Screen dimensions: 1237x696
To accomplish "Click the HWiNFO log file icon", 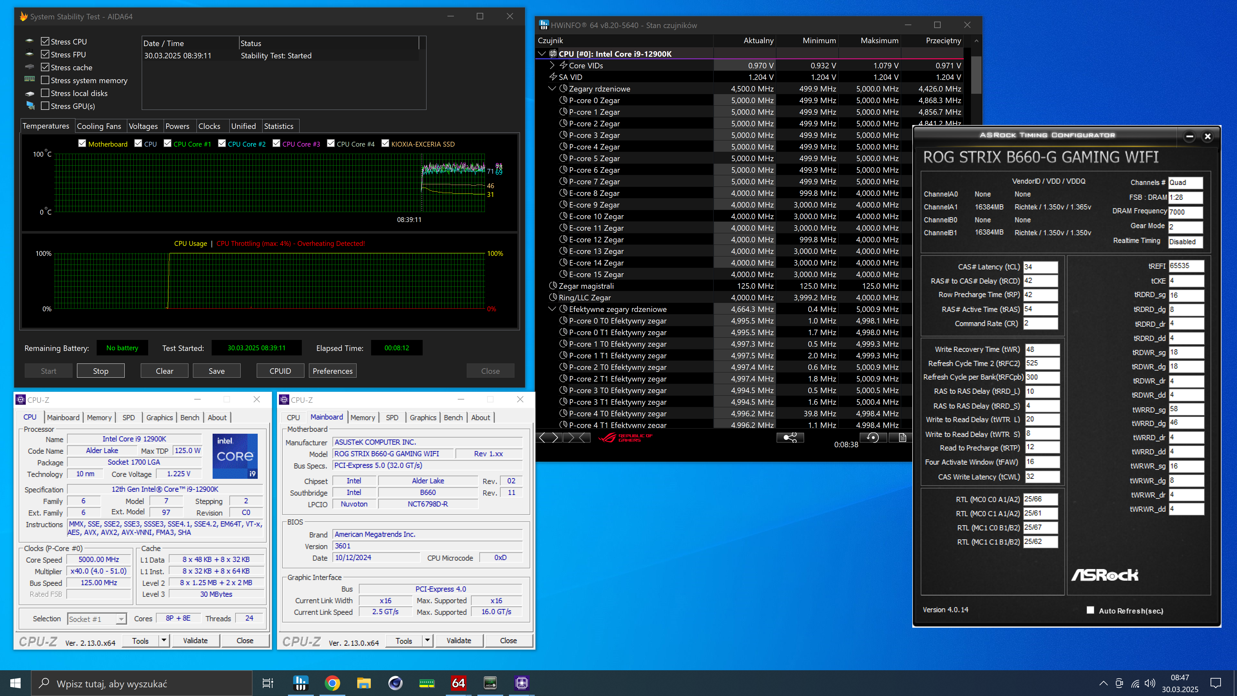I will coord(902,437).
